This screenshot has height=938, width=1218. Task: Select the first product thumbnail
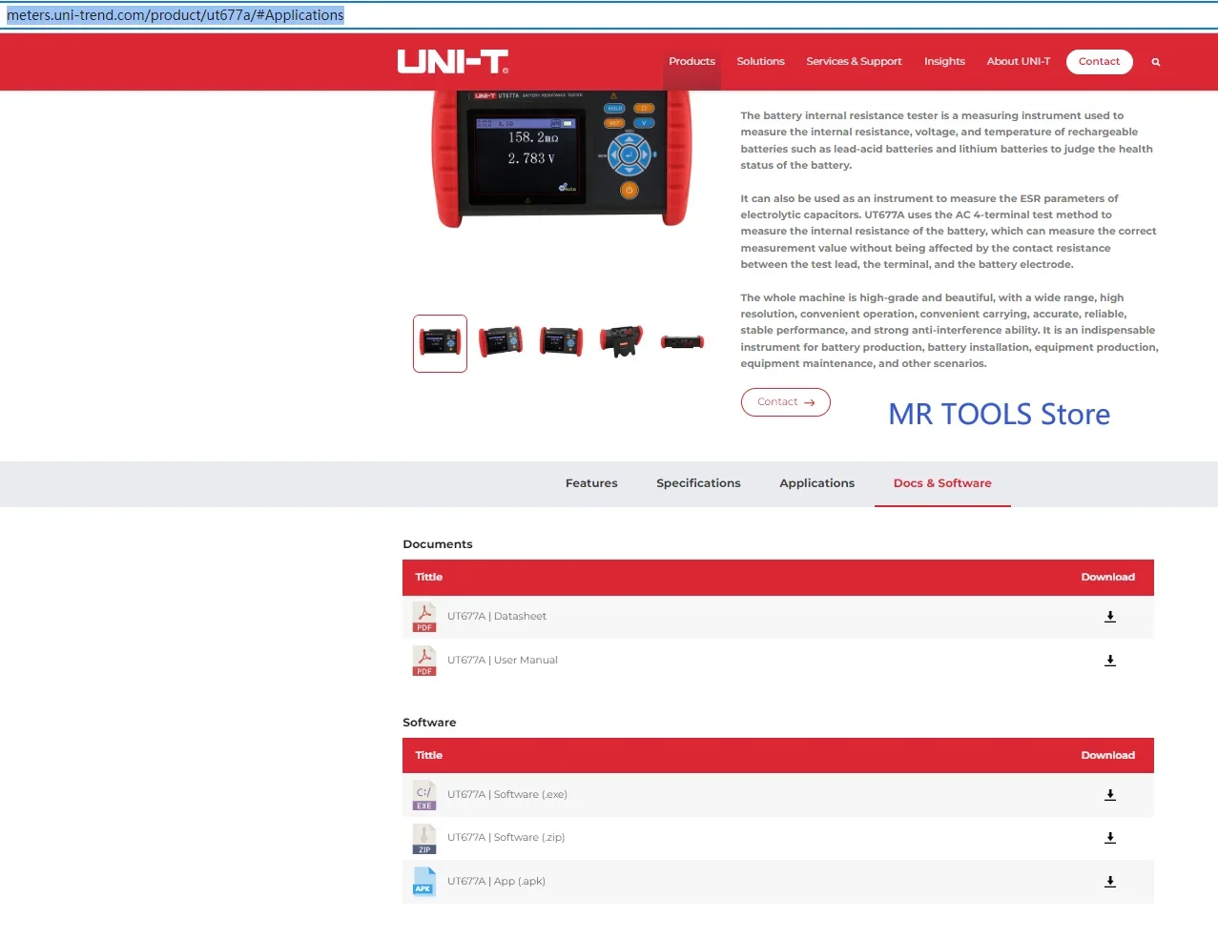pyautogui.click(x=440, y=343)
